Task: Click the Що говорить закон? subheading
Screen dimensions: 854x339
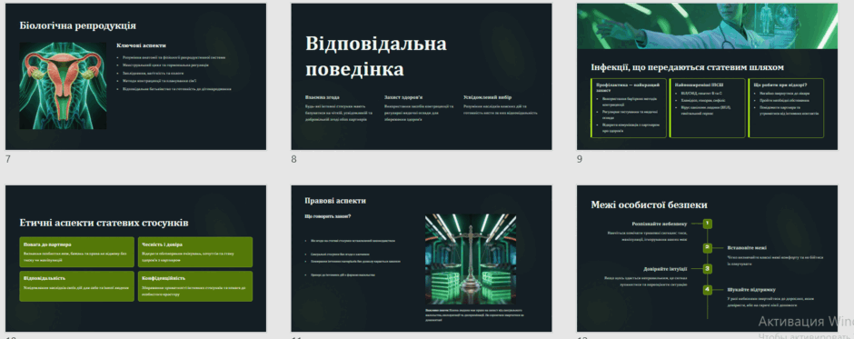Action: (328, 215)
